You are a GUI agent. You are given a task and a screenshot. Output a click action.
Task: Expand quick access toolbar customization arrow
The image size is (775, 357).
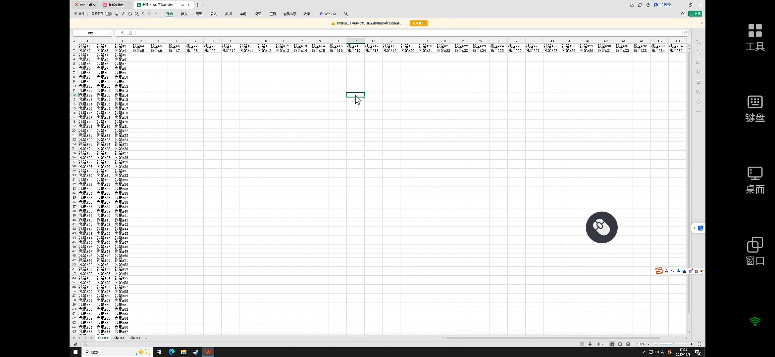pyautogui.click(x=156, y=14)
